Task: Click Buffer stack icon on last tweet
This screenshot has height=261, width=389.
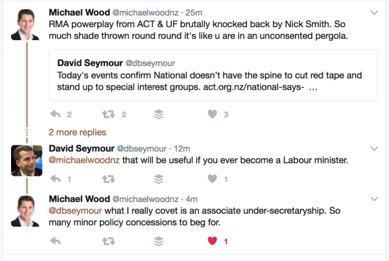Action: coord(158,241)
